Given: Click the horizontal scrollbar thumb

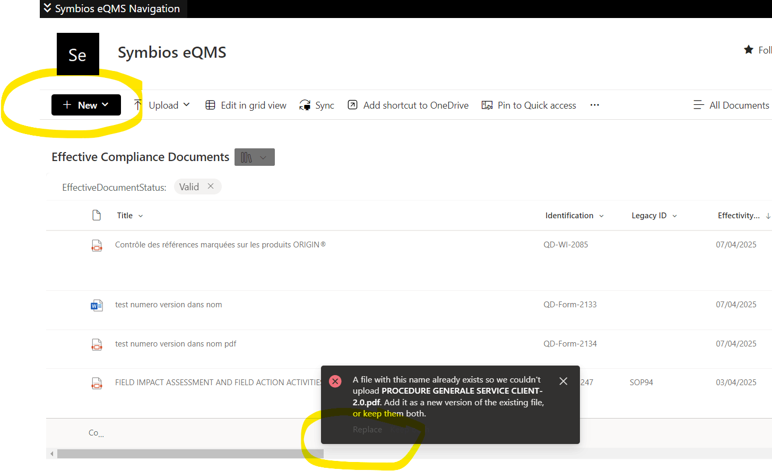Looking at the screenshot, I should point(190,454).
